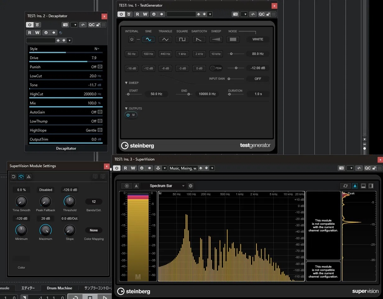
Task: Bypass the TestGenerator plugin with its power button
Action: 121,14
